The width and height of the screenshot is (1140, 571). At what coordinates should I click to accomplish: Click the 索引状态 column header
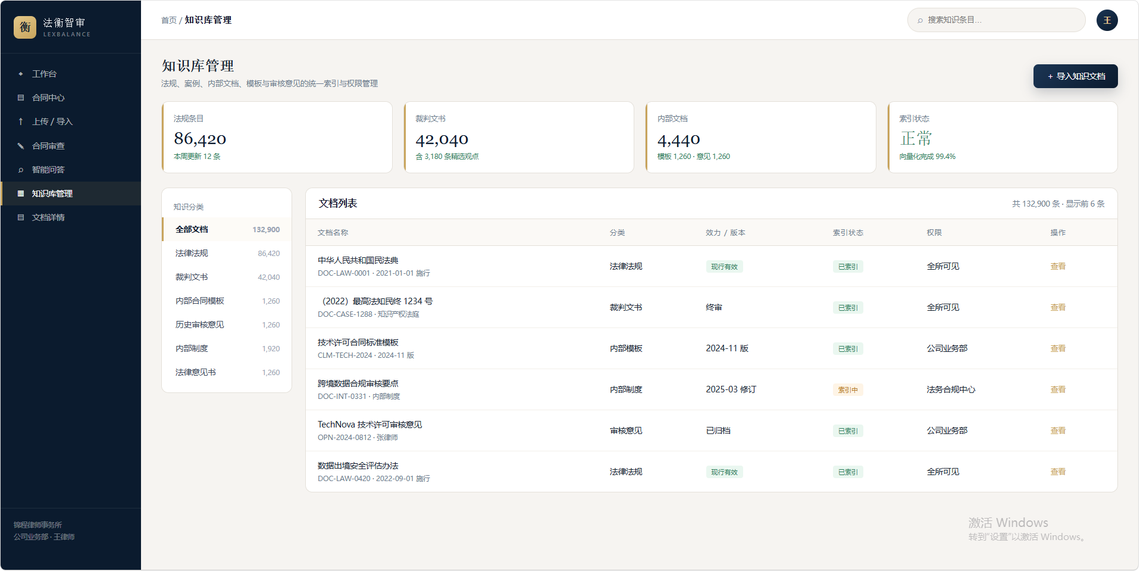pyautogui.click(x=848, y=233)
